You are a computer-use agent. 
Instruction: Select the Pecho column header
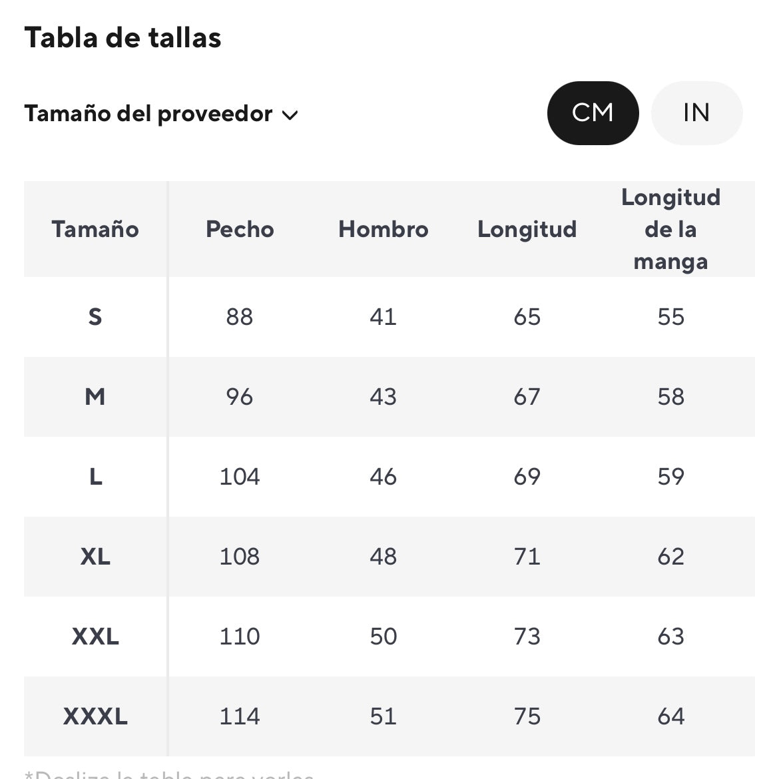[240, 229]
